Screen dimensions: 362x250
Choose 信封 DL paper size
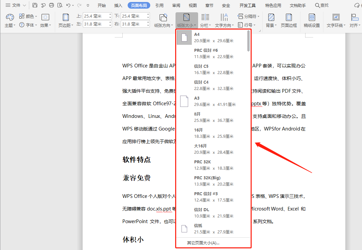[211, 212]
